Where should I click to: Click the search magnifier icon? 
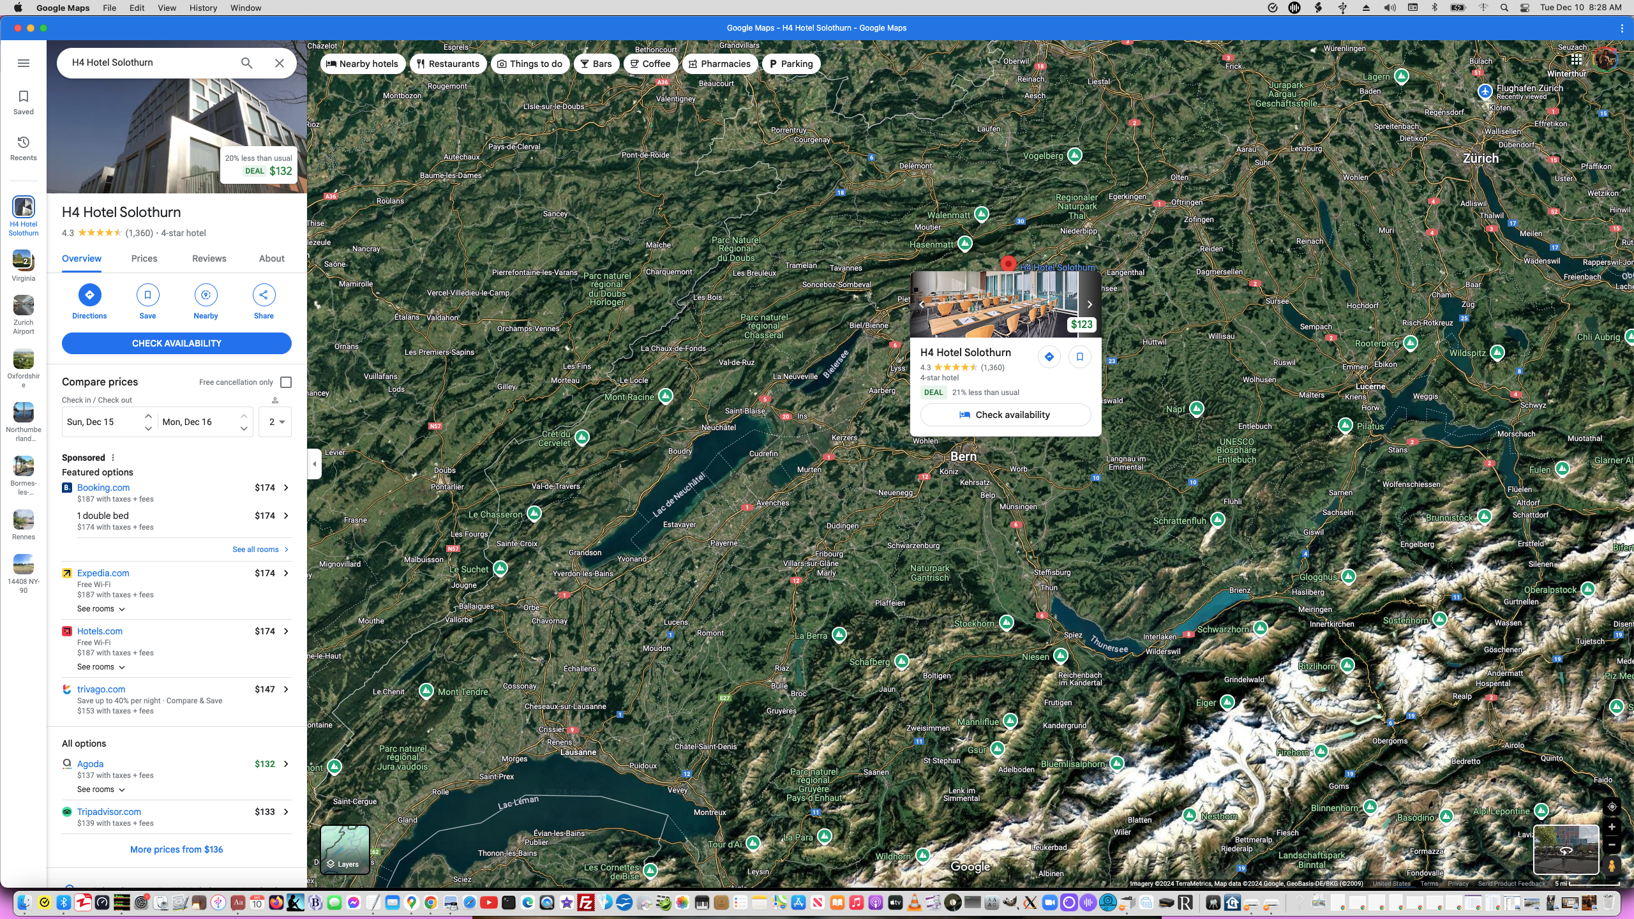(x=247, y=63)
